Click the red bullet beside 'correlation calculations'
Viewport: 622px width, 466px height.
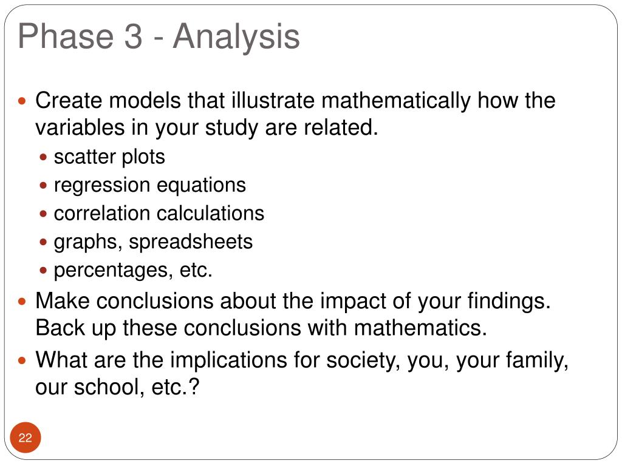pyautogui.click(x=43, y=214)
